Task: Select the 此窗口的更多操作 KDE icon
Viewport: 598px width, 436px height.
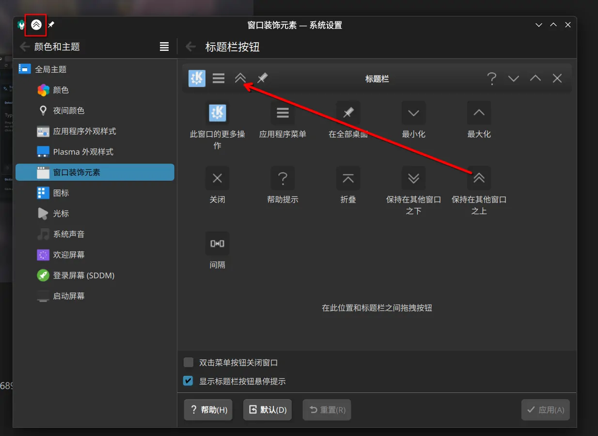Action: tap(217, 113)
